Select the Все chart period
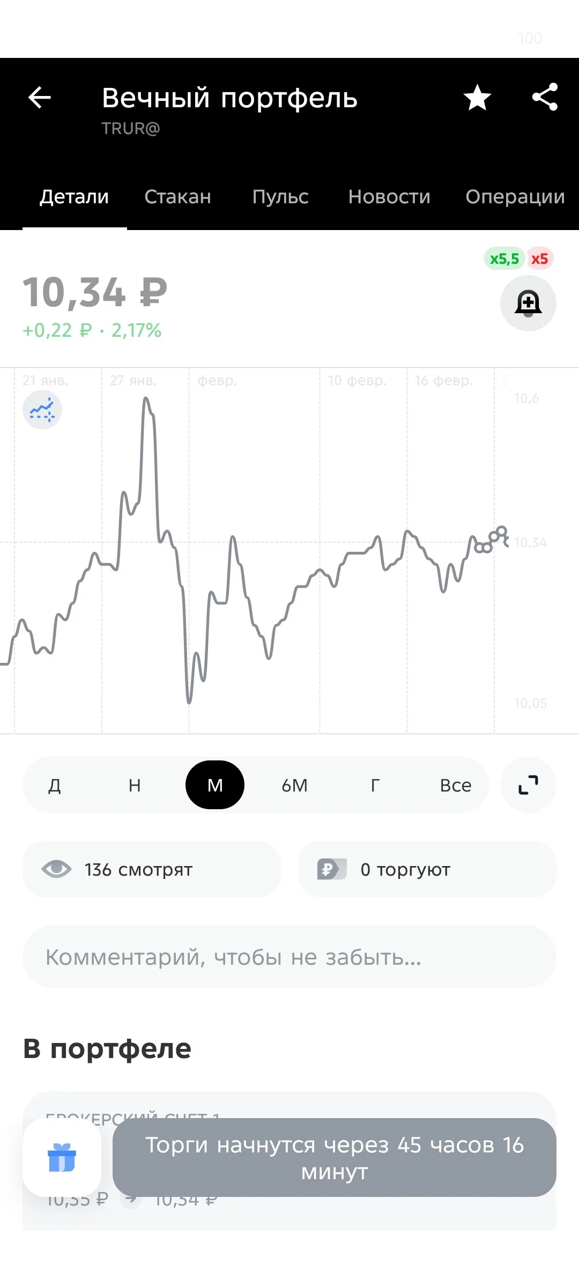Screen dimensions: 579x1287 456,785
